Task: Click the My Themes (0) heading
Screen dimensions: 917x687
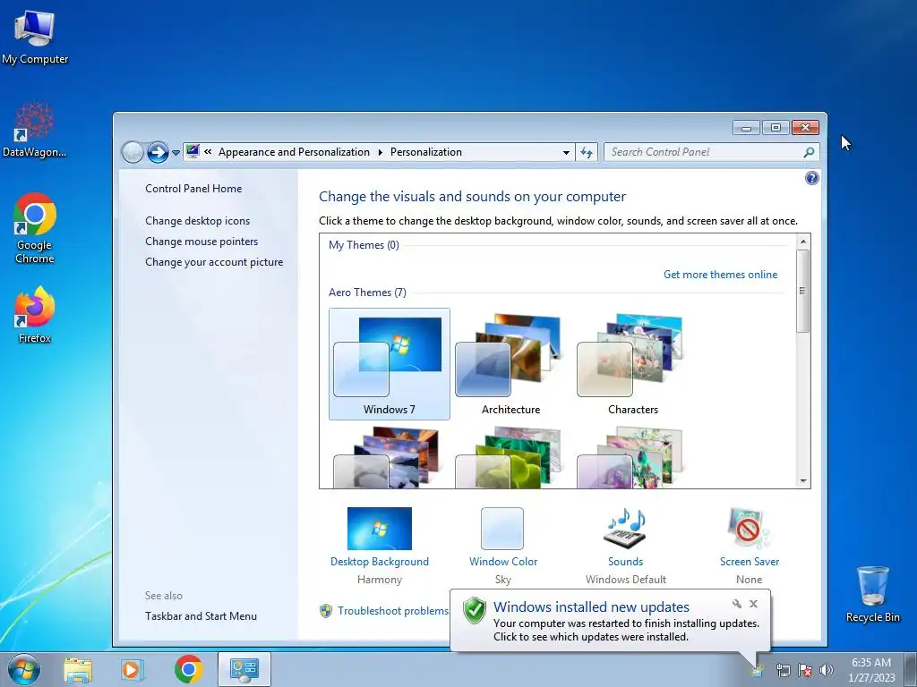Action: coord(364,245)
